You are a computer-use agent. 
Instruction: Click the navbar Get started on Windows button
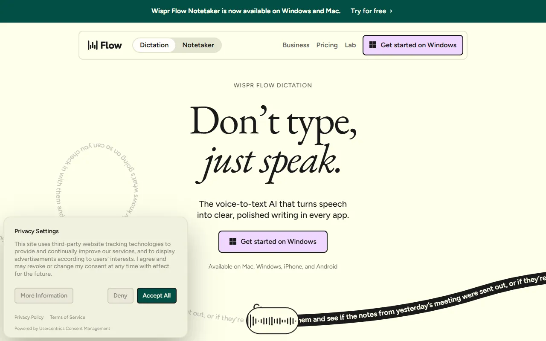[x=413, y=45]
